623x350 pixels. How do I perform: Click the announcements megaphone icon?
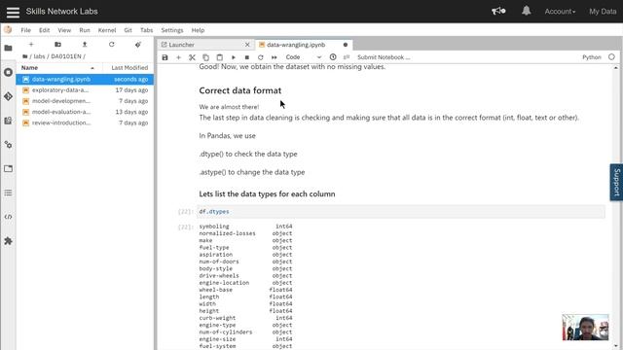click(498, 11)
